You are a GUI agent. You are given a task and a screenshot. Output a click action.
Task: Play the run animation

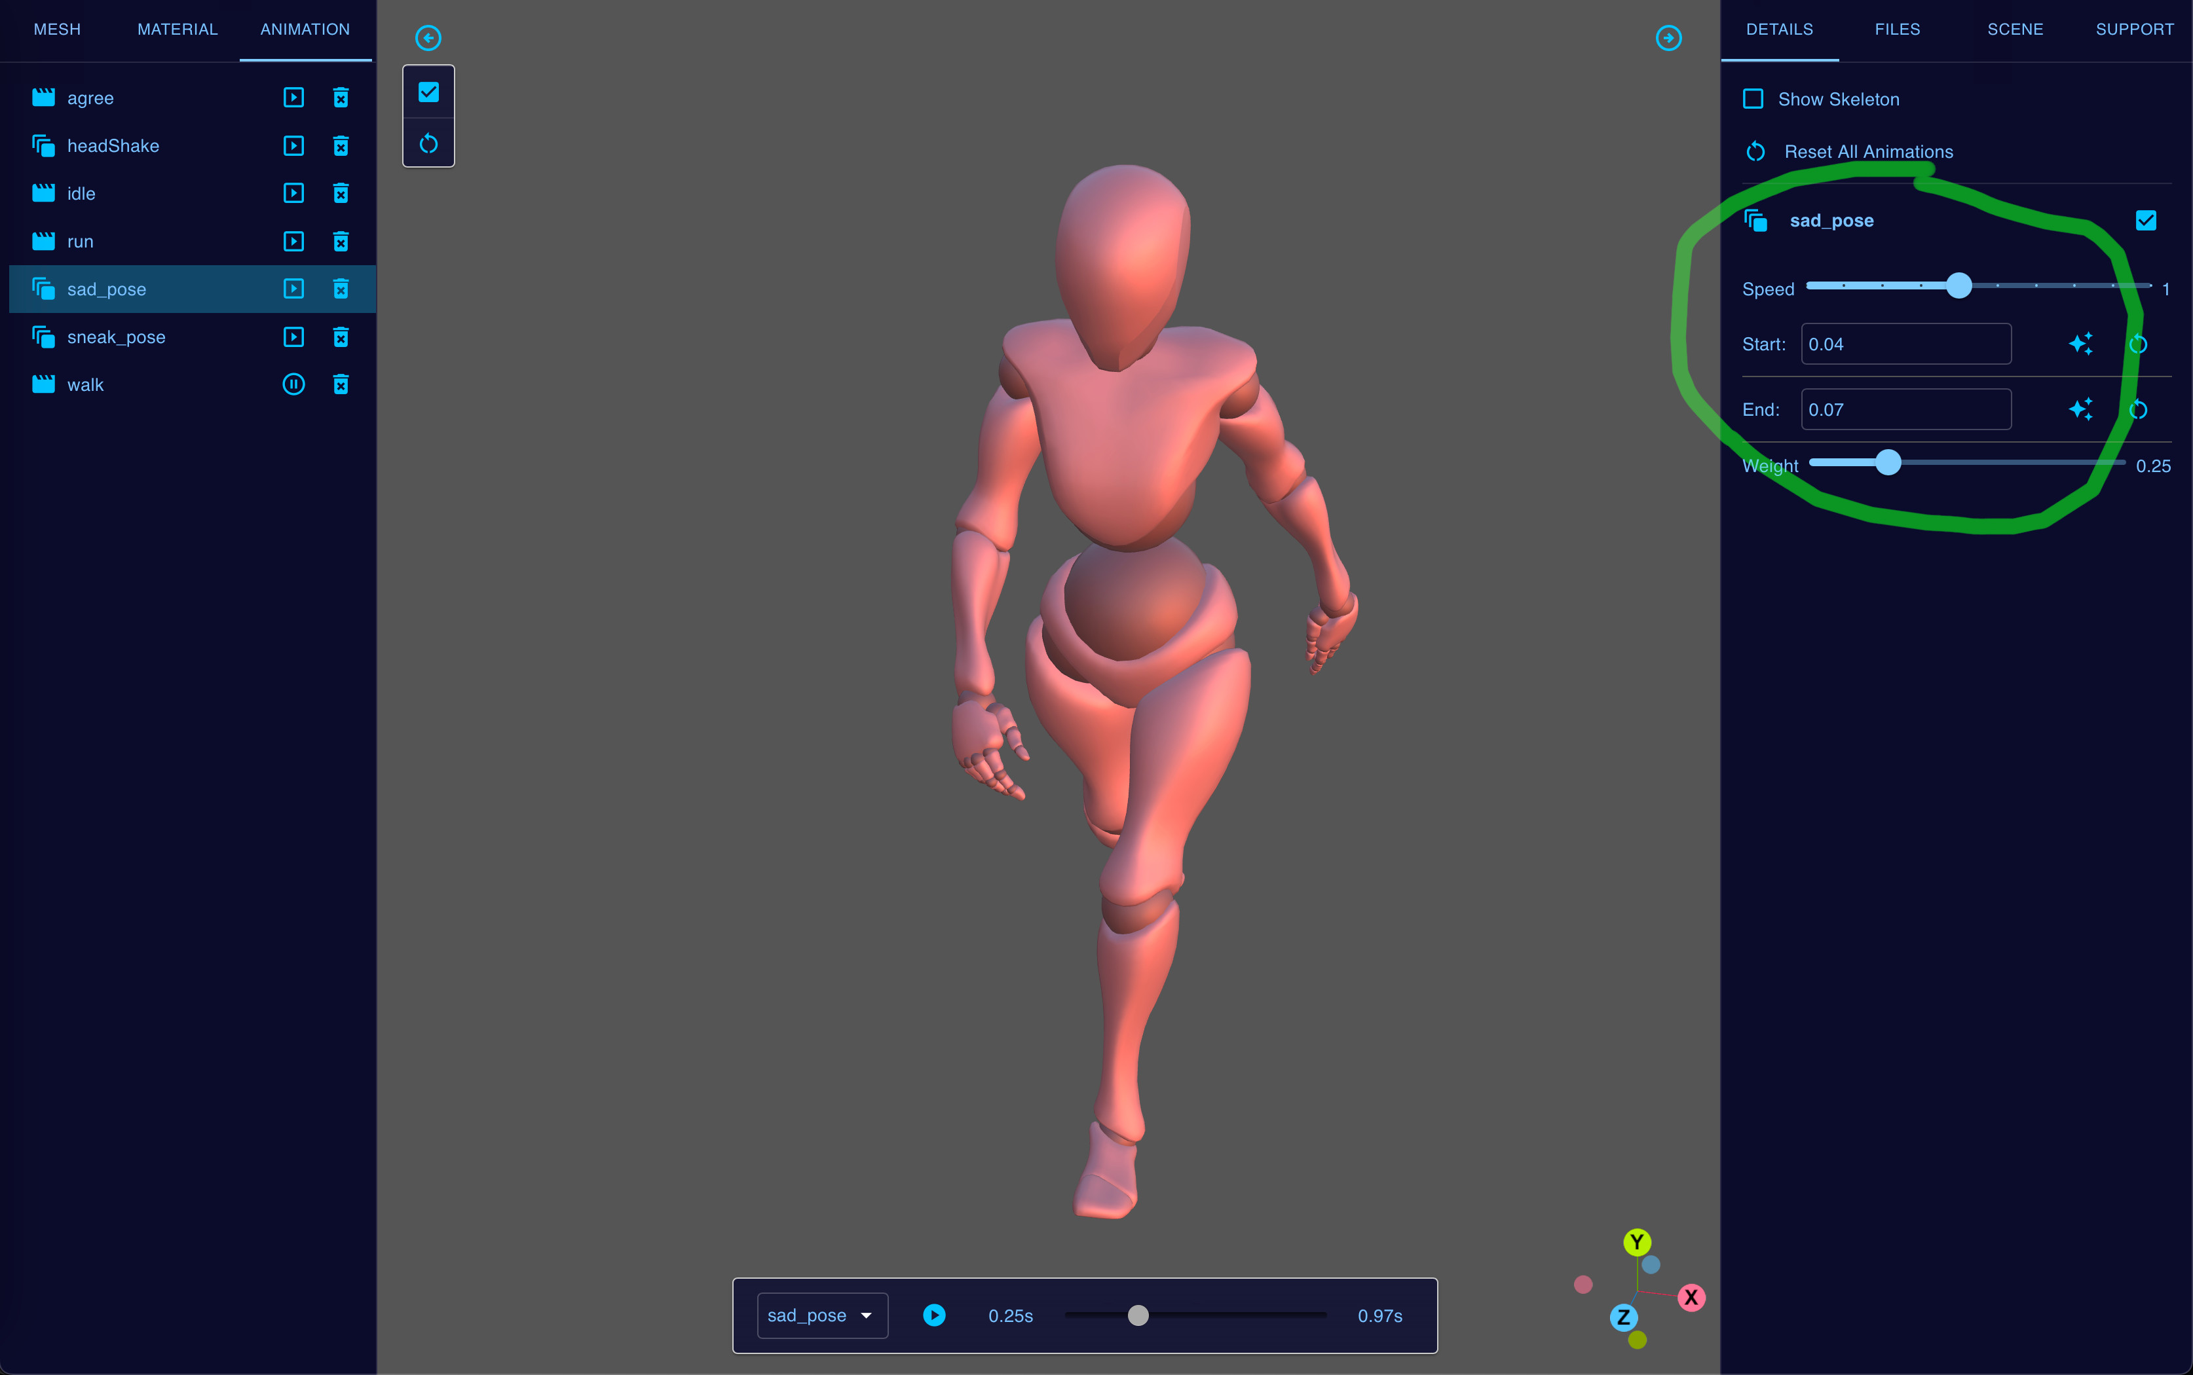pos(293,241)
